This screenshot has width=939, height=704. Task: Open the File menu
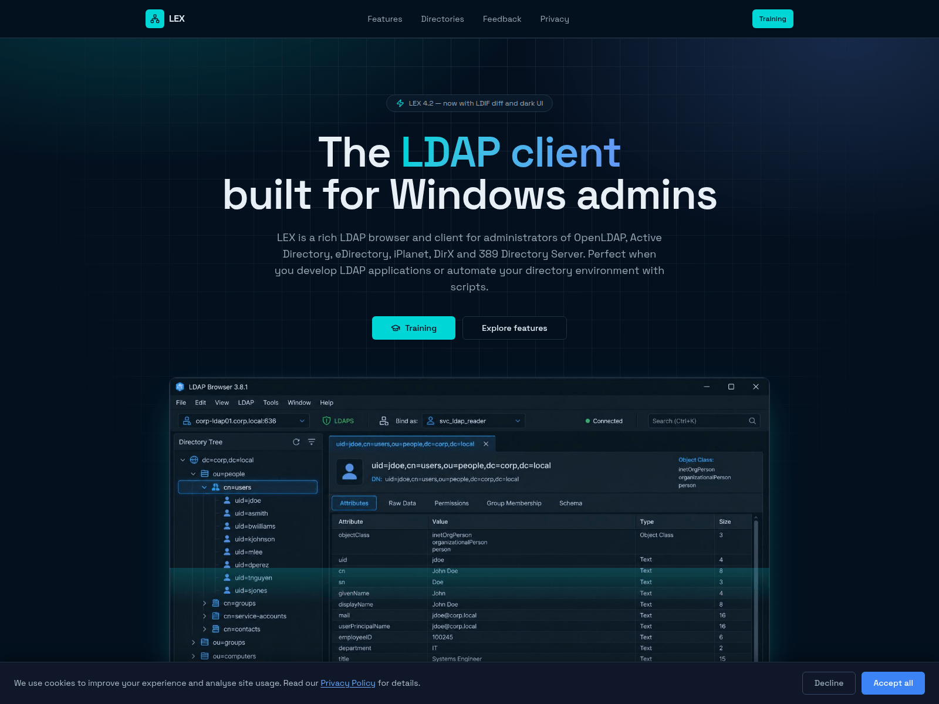point(181,402)
